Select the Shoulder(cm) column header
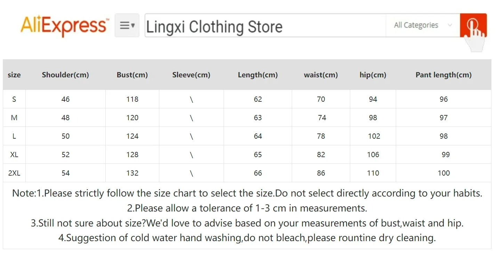This screenshot has height=254, width=497. point(65,75)
